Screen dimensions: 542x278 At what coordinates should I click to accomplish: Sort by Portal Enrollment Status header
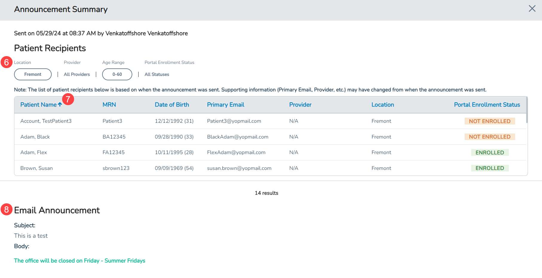[487, 105]
